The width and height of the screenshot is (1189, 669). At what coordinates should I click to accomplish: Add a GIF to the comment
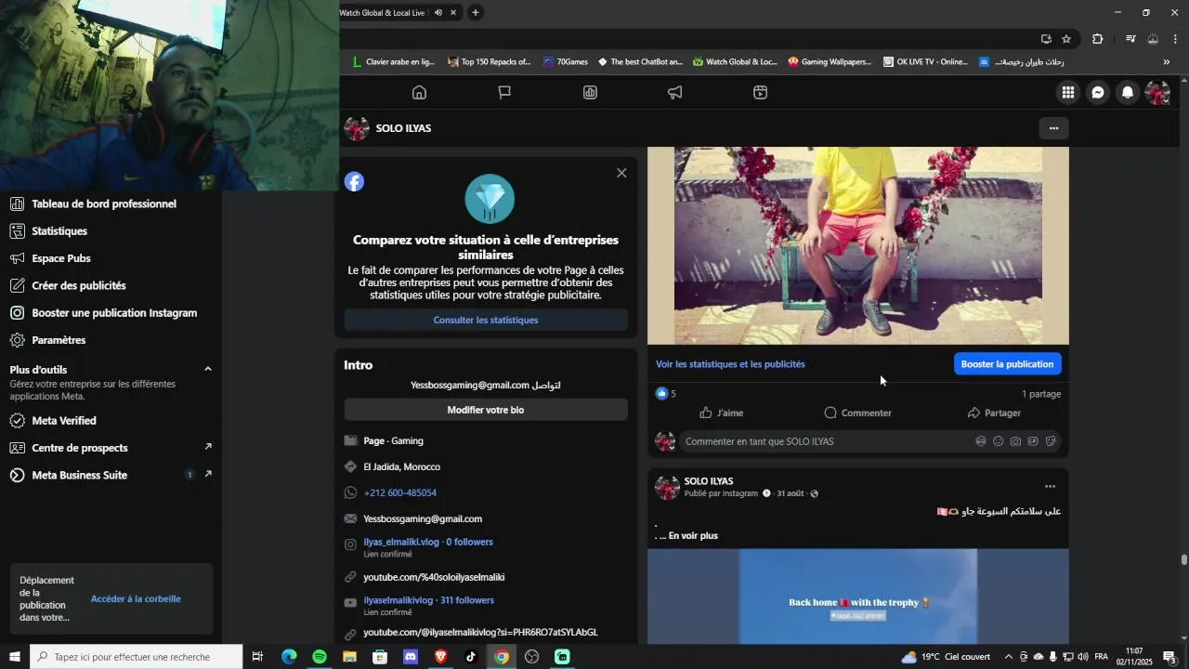(1033, 441)
